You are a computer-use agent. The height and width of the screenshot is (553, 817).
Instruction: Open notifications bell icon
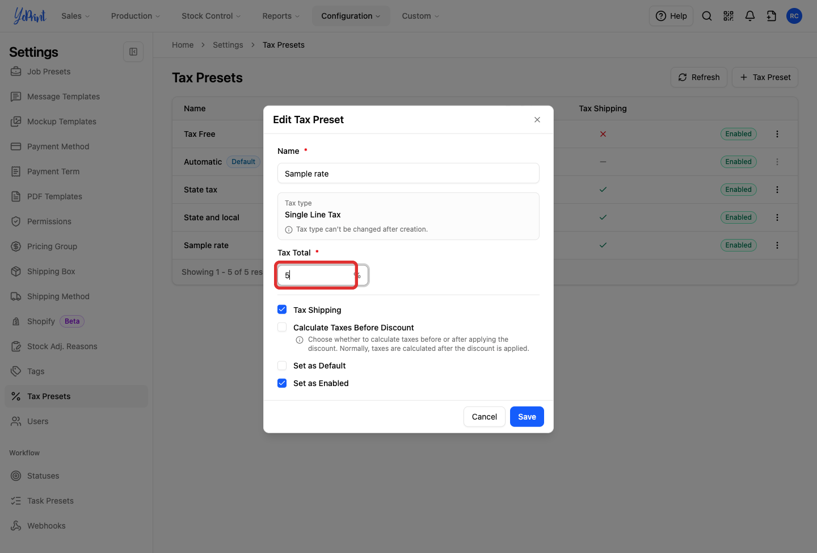click(x=750, y=16)
